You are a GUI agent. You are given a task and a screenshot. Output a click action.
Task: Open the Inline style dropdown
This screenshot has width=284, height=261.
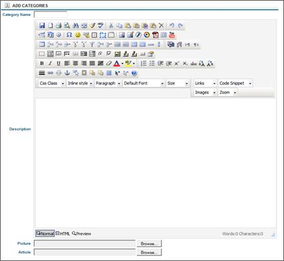coord(80,83)
